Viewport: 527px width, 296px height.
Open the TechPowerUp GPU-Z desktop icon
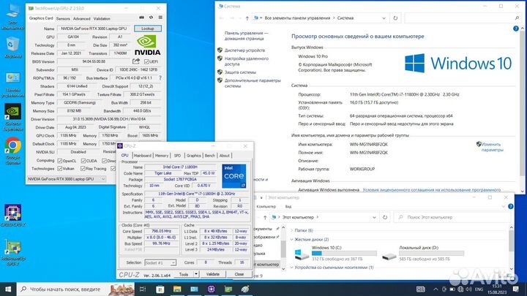pyautogui.click(x=12, y=252)
